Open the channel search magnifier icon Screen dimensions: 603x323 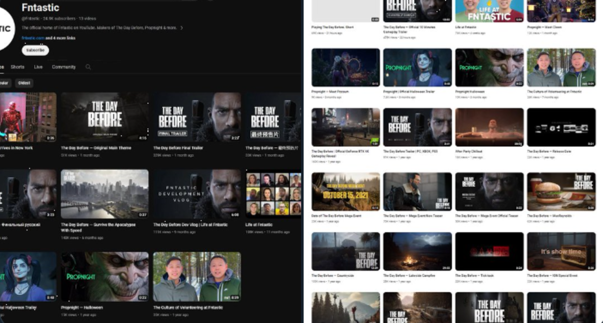[x=88, y=67]
